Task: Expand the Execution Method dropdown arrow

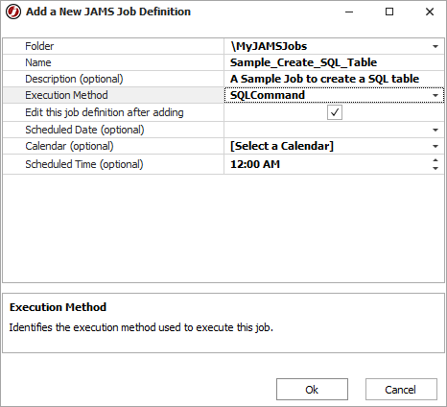Action: pyautogui.click(x=435, y=95)
